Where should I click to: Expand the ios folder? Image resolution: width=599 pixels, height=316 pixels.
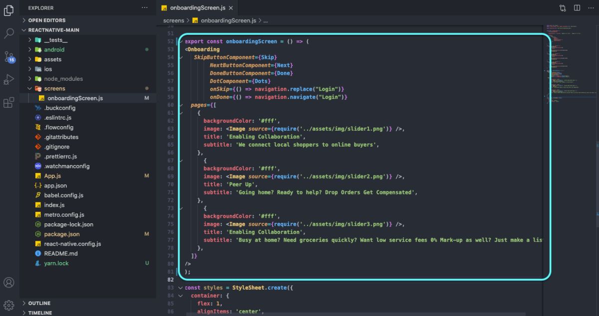tap(88, 69)
